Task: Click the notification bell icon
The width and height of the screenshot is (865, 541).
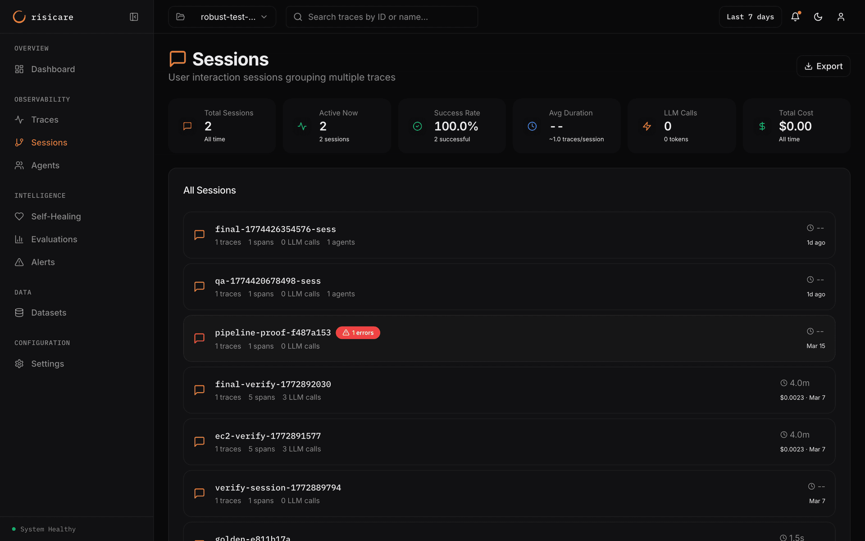Action: pos(795,17)
